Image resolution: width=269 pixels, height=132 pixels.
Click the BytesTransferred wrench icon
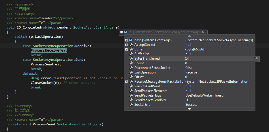tap(131, 59)
